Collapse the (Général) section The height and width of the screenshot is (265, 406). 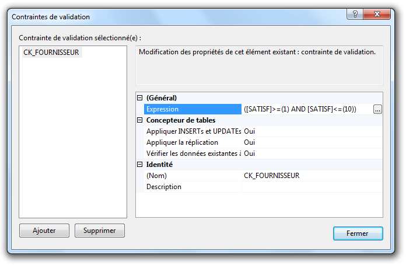[139, 98]
